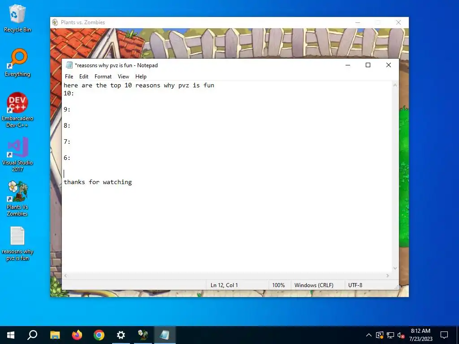
Task: Open the File menu in Notepad
Action: [69, 77]
